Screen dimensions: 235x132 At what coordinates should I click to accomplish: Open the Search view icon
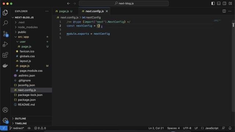pos(5,23)
